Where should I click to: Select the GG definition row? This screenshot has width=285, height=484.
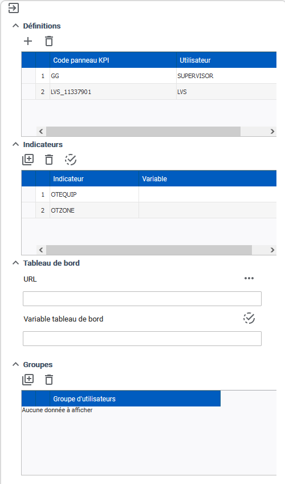[x=149, y=76]
